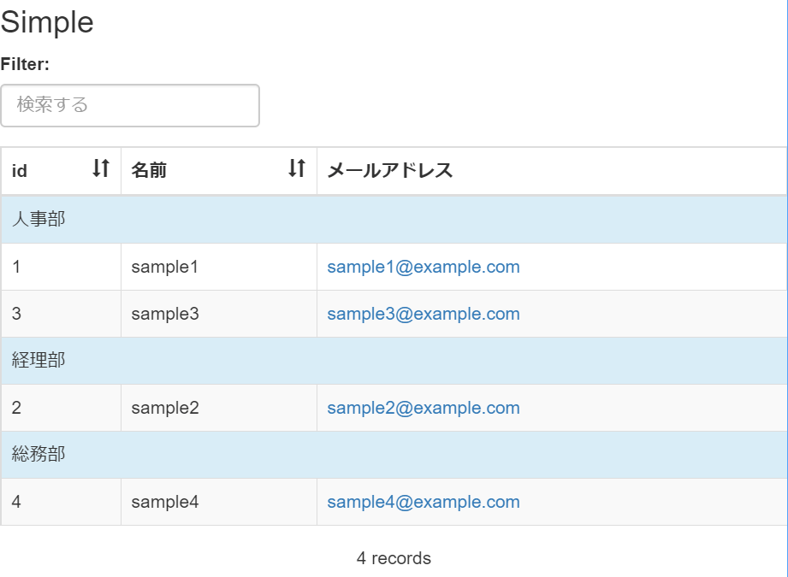Select the sample2 name cell
This screenshot has height=577, width=788.
point(164,408)
